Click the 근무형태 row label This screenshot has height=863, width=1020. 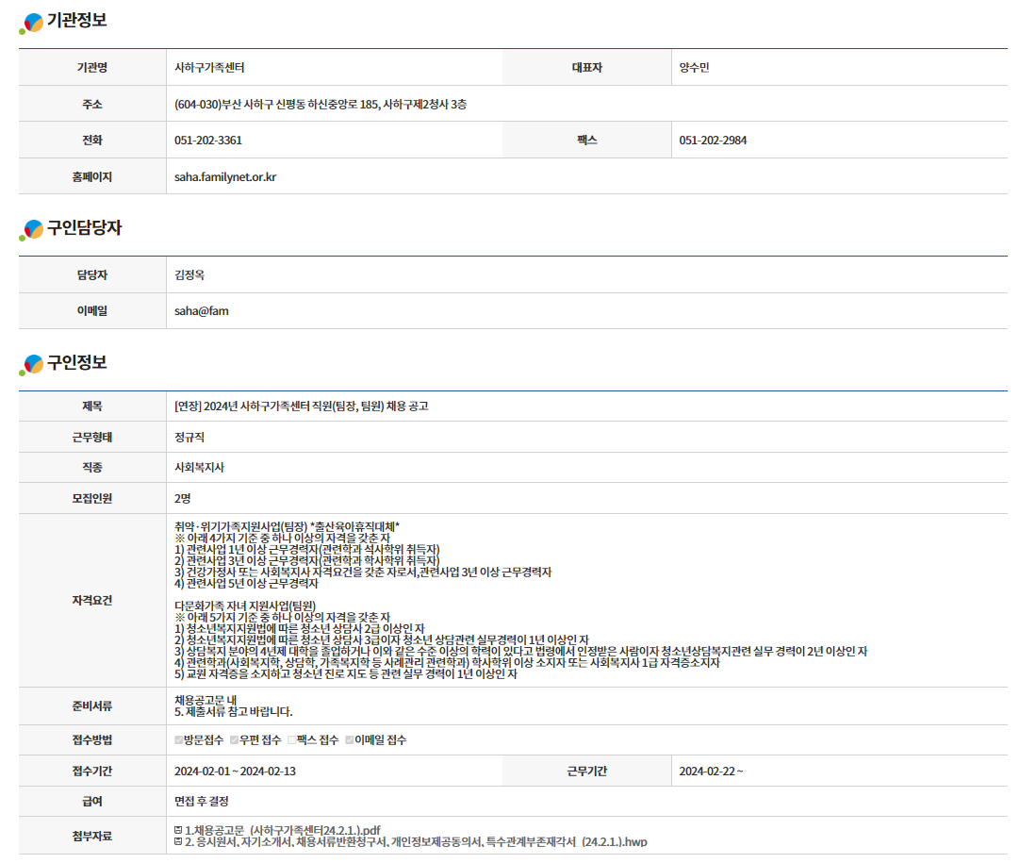[92, 438]
